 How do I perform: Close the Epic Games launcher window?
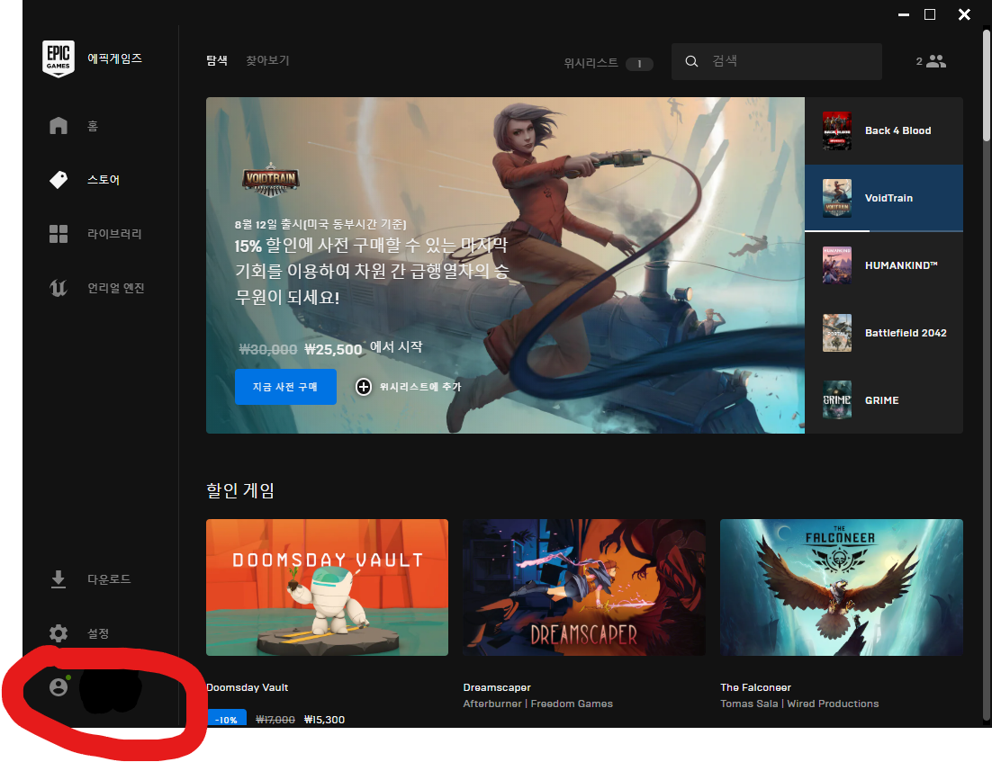964,14
